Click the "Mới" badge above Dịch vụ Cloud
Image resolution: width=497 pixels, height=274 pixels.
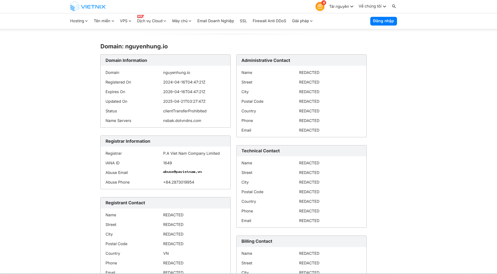click(x=141, y=17)
